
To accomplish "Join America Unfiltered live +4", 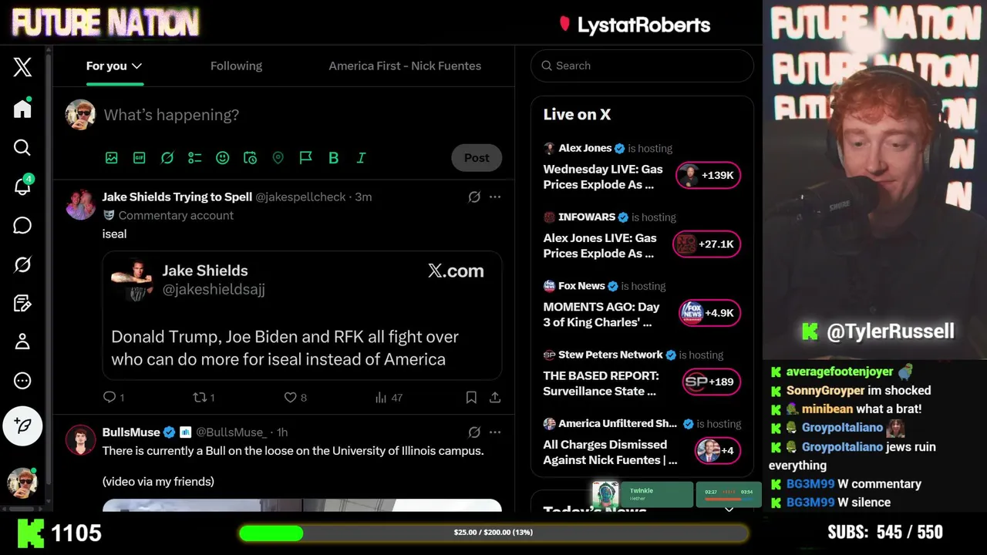I will pyautogui.click(x=718, y=450).
